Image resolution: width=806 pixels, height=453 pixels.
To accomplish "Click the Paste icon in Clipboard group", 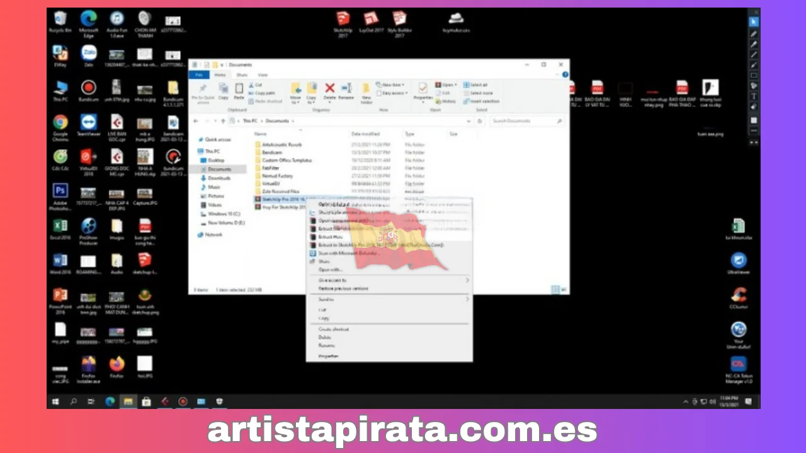I will pos(239,88).
